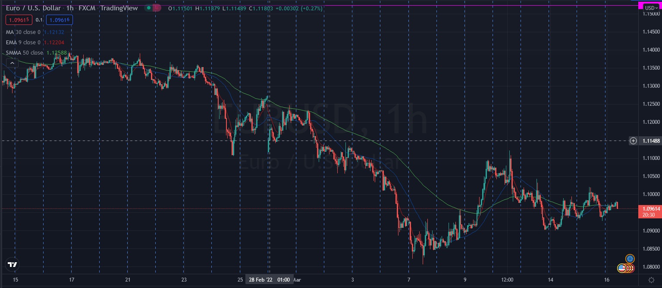
Task: Click the 1.13000 price scale label
Action: pos(650,86)
